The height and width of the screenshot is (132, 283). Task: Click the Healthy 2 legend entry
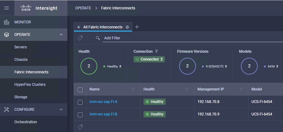[x=112, y=66]
